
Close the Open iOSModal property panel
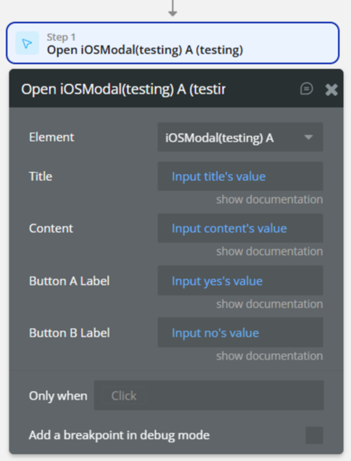point(331,90)
